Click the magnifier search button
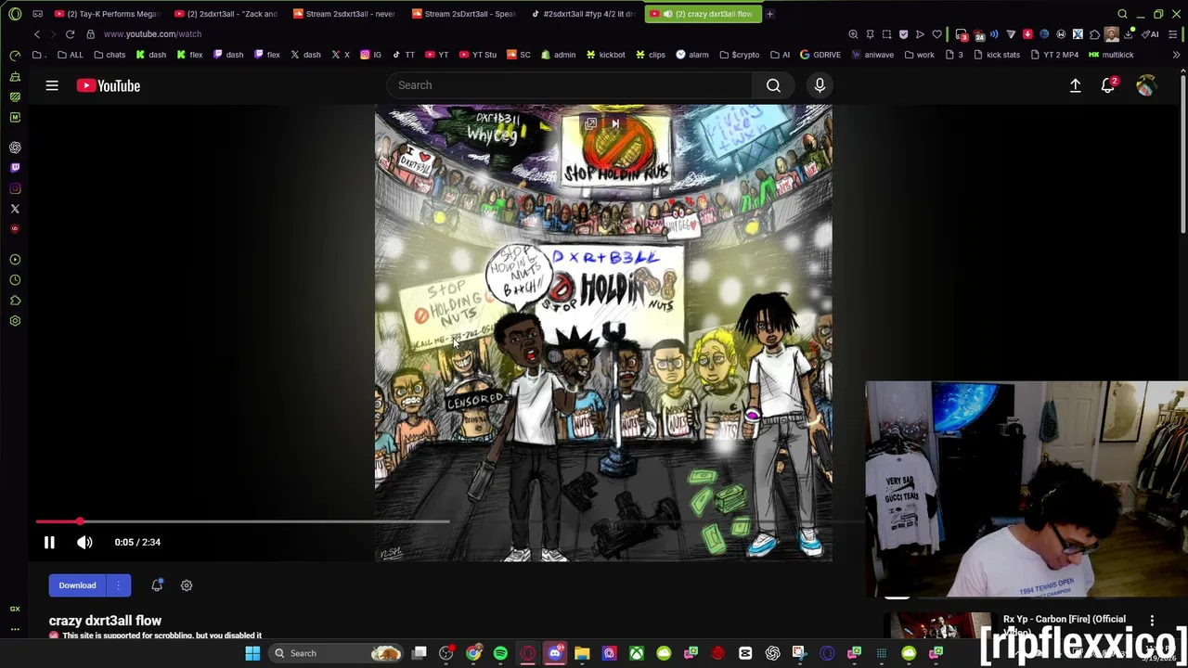The height and width of the screenshot is (668, 1188). coord(773,85)
